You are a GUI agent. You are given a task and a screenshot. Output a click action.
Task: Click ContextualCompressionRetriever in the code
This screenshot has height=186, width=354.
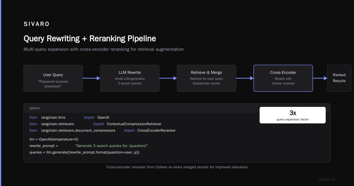coord(134,124)
